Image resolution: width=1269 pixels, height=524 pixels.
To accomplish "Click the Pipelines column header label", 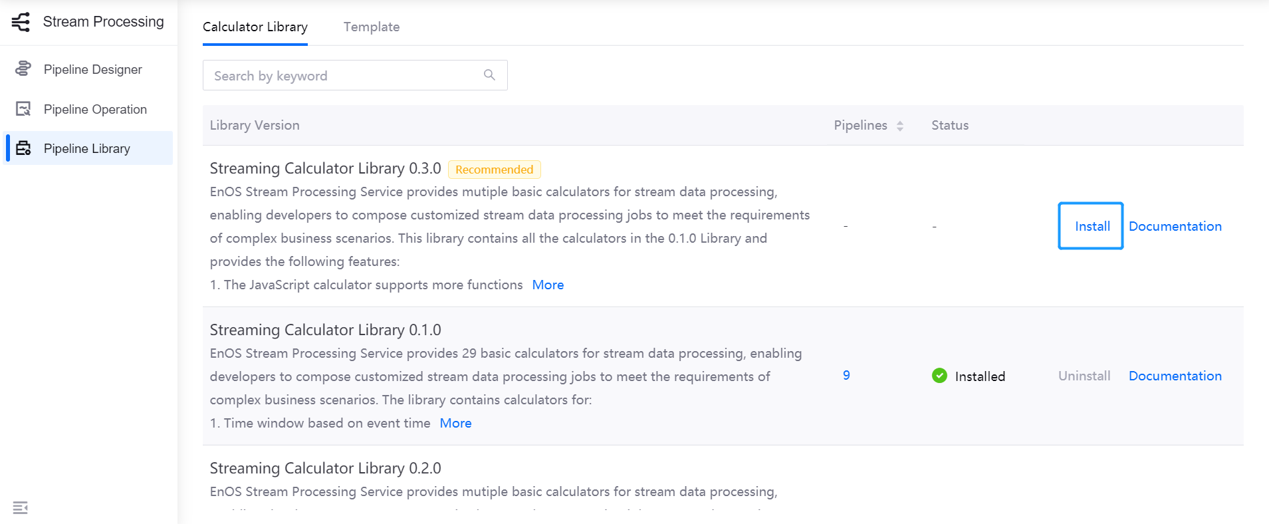I will pos(861,125).
